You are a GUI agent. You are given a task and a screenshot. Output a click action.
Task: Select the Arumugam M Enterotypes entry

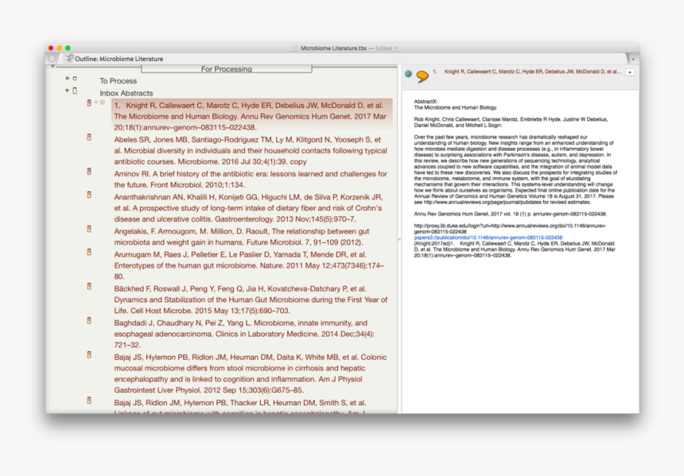click(x=249, y=265)
